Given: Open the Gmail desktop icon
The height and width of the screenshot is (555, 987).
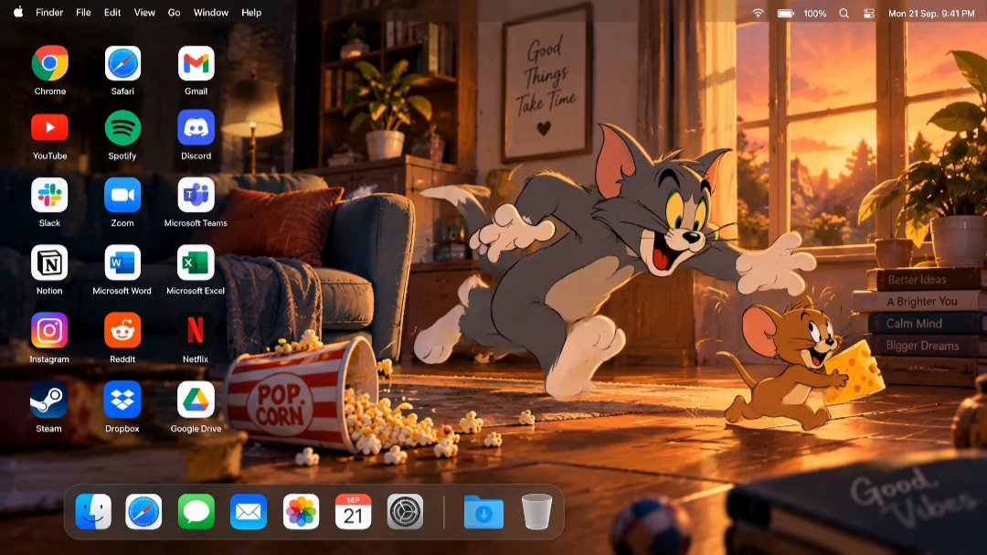Looking at the screenshot, I should 196,63.
